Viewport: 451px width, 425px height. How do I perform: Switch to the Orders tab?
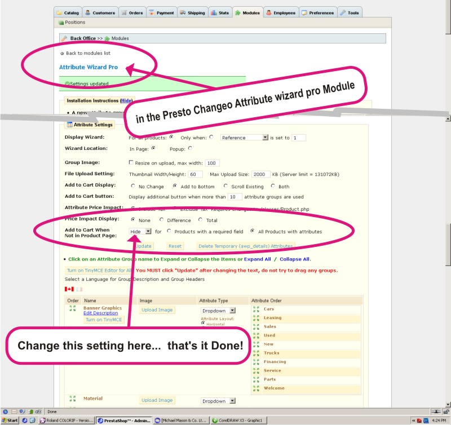(x=132, y=12)
